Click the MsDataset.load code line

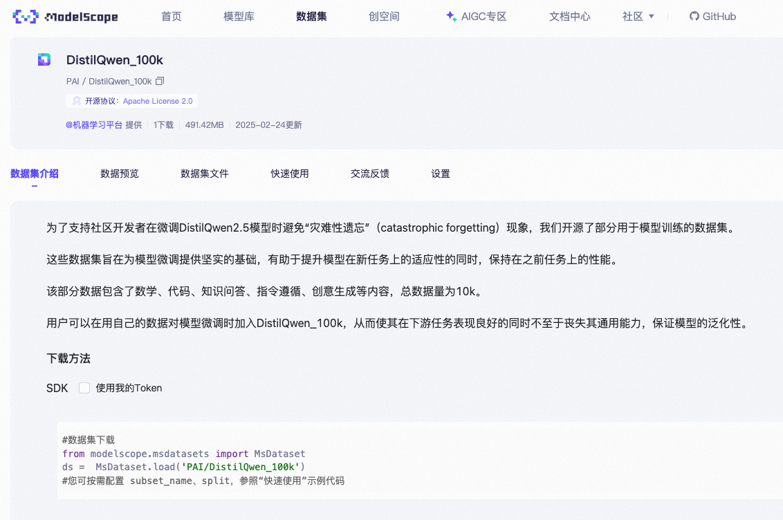click(x=184, y=467)
